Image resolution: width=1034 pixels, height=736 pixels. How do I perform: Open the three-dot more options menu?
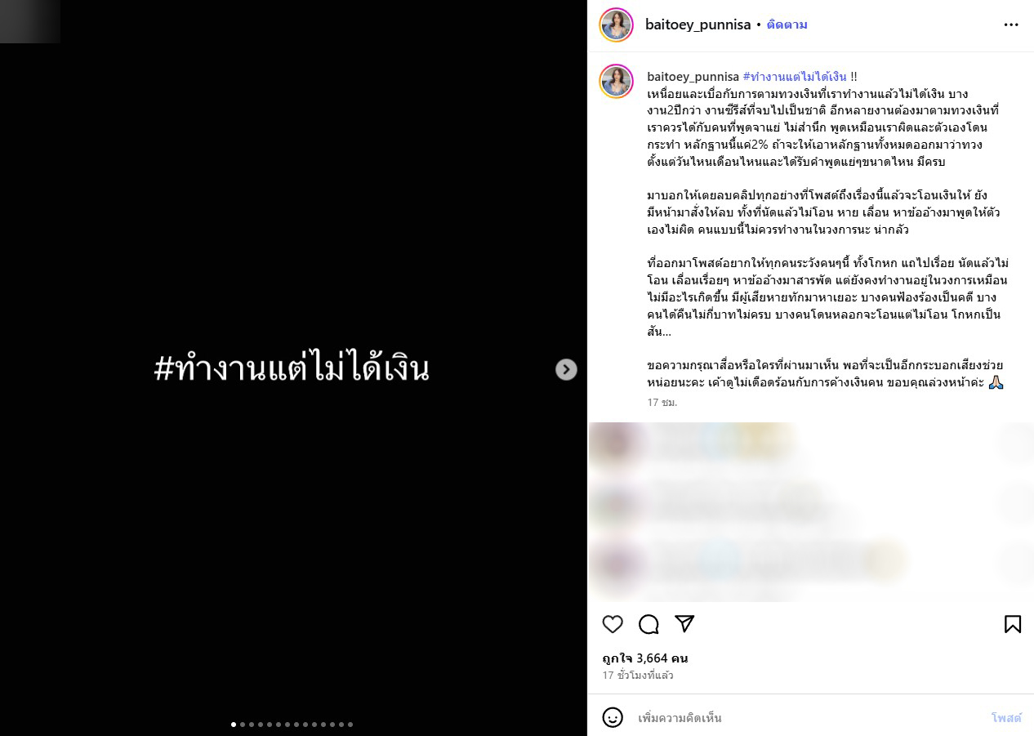point(1011,25)
